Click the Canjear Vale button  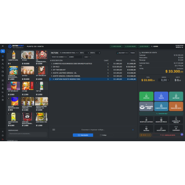tap(161, 113)
